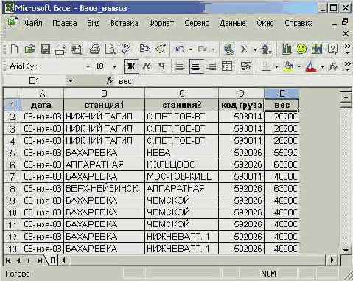
Task: Open the font name dropdown Arial Cyr
Action: pos(88,67)
